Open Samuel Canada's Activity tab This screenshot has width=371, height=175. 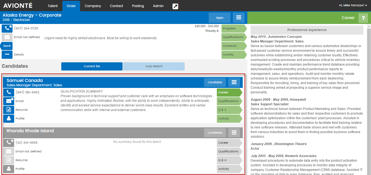[x=229, y=118]
